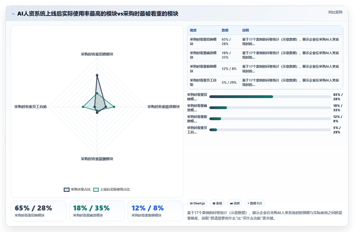Click the Chart.js tag
Screen dimensions: 354x232
197,203
